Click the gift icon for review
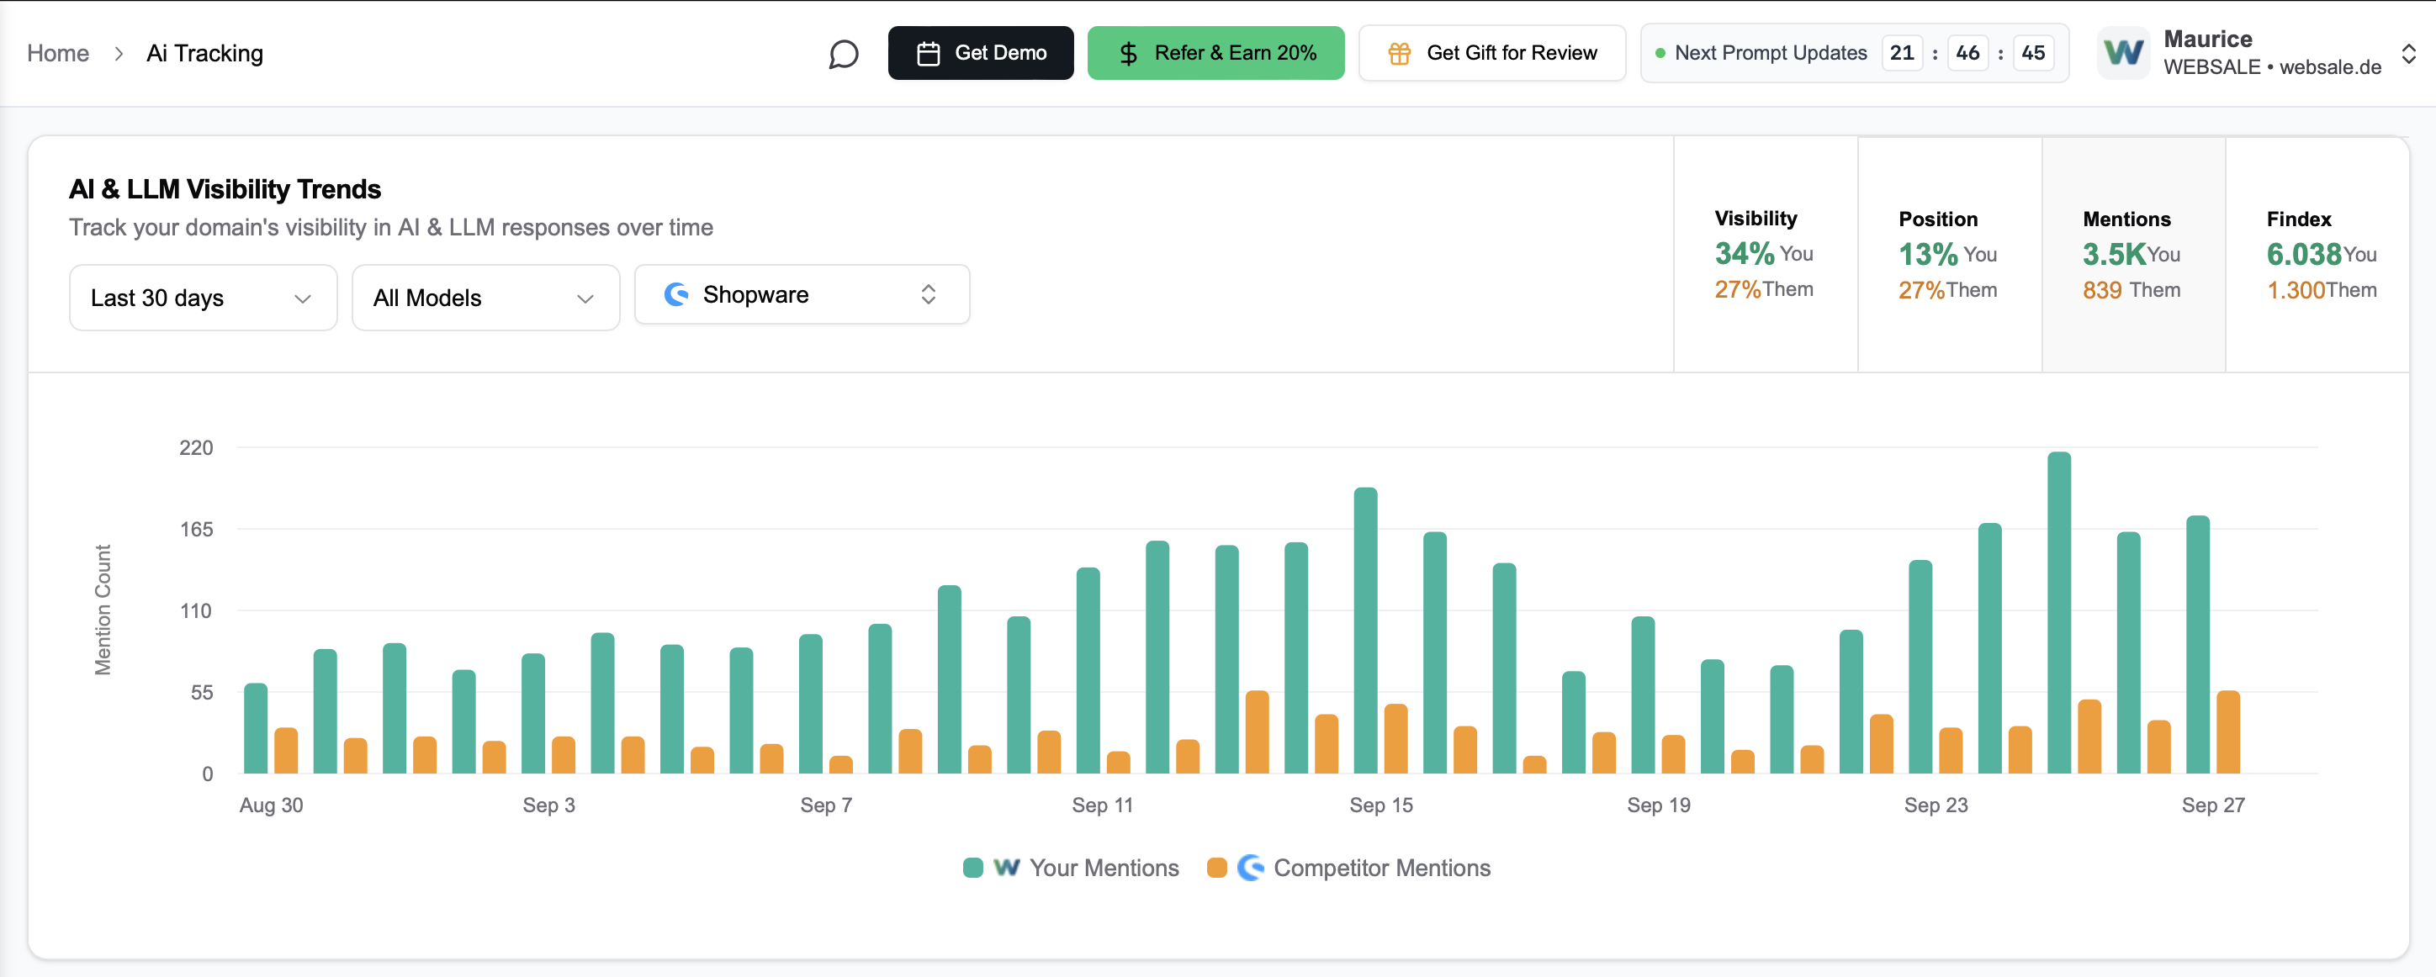Viewport: 2436px width, 977px height. 1399,54
